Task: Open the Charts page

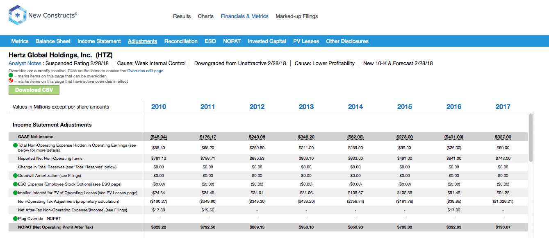Action: pos(206,16)
